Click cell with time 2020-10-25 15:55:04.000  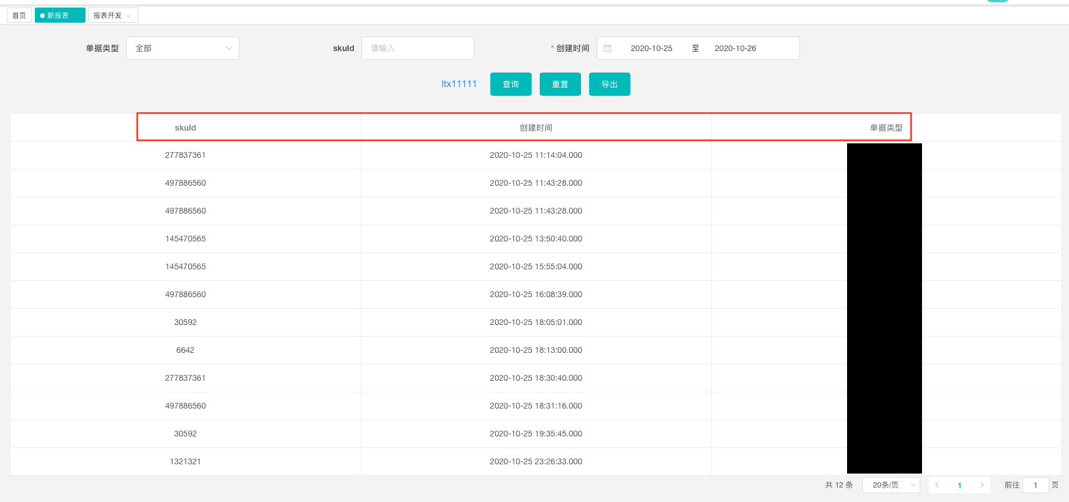(x=536, y=266)
